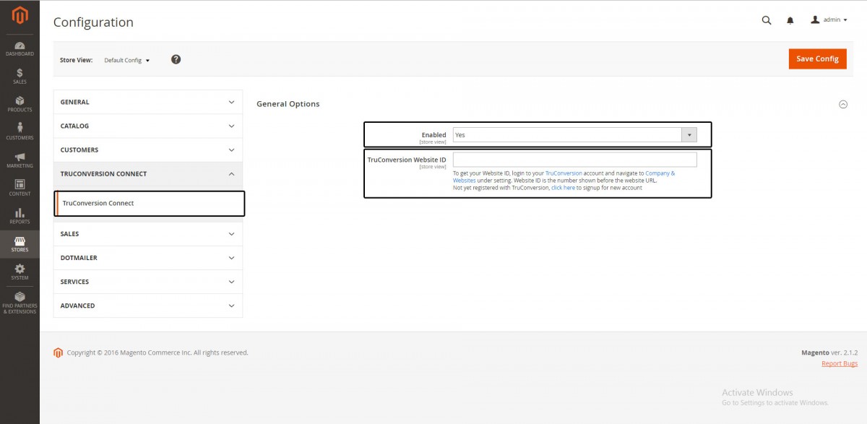
Task: Open the Stores sidebar menu
Action: [x=20, y=244]
